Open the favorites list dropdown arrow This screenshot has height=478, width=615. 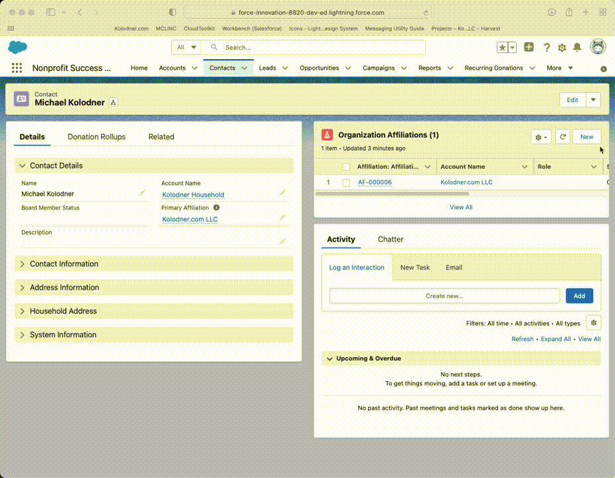[512, 47]
